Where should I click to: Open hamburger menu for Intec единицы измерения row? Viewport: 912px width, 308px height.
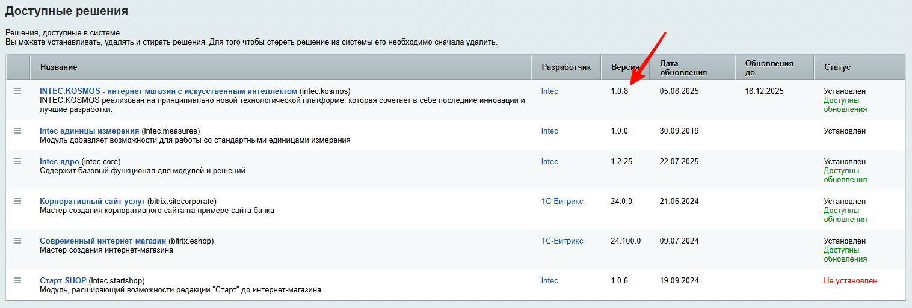pos(17,131)
